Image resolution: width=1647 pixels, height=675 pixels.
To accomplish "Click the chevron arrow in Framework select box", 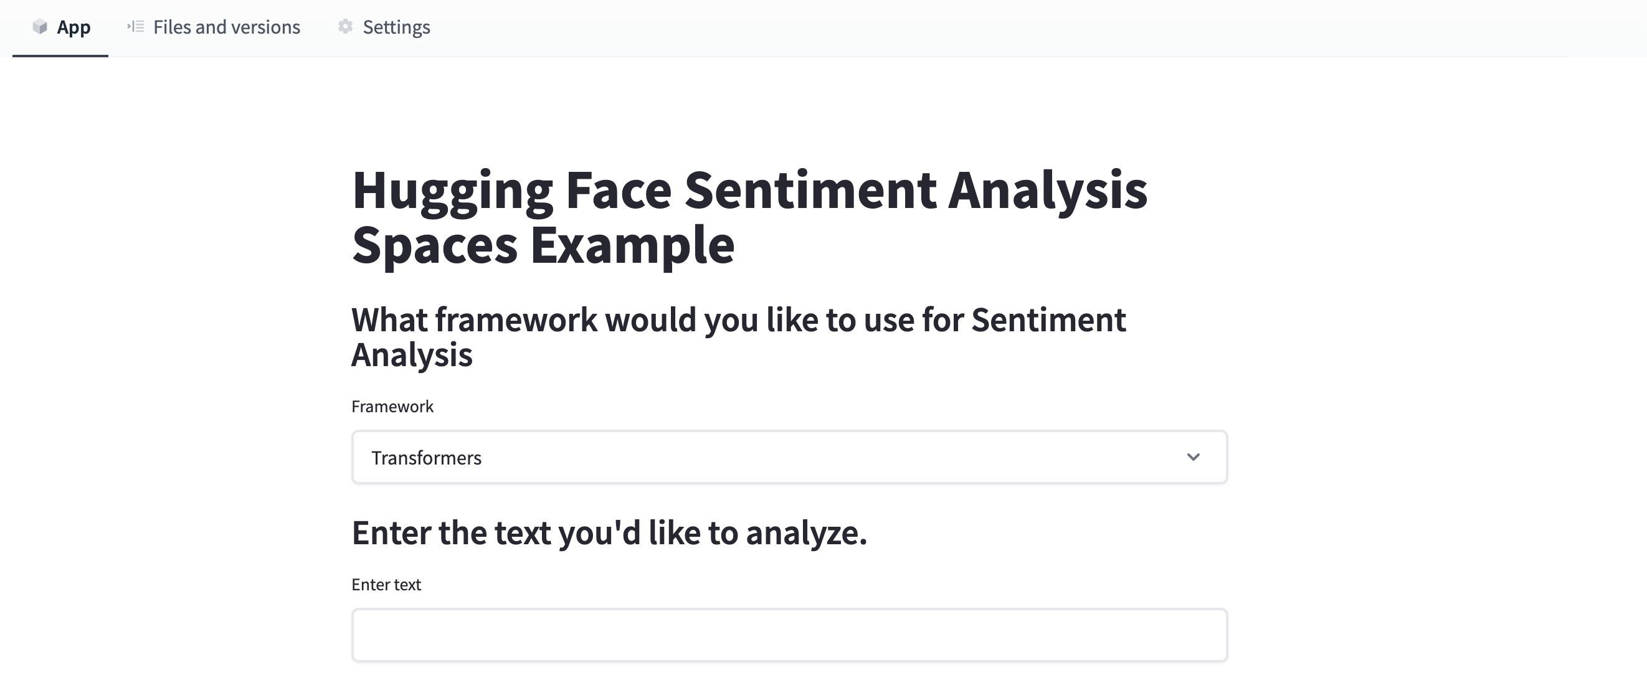I will click(x=1193, y=457).
